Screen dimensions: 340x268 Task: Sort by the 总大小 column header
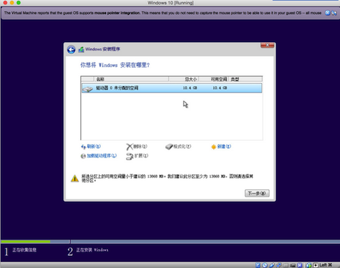click(184, 79)
